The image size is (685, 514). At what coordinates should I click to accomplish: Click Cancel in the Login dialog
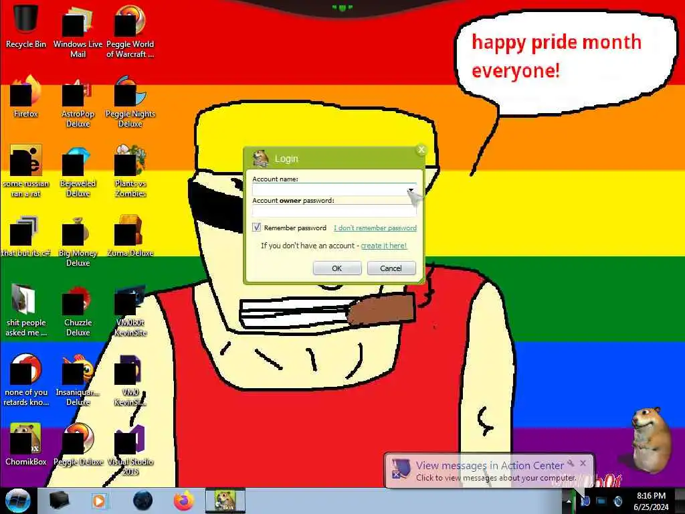tap(391, 268)
